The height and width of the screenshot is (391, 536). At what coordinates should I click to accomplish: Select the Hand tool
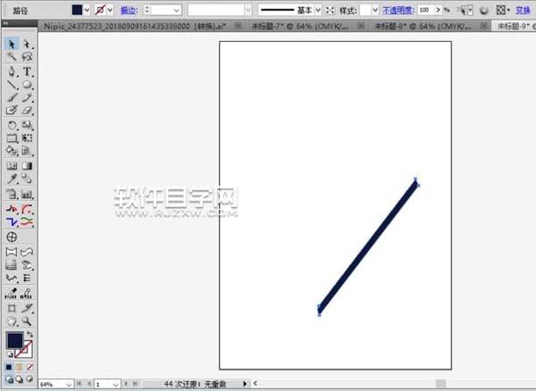click(x=12, y=321)
